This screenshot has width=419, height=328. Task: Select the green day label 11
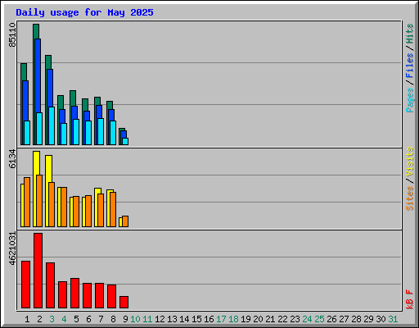click(x=147, y=319)
